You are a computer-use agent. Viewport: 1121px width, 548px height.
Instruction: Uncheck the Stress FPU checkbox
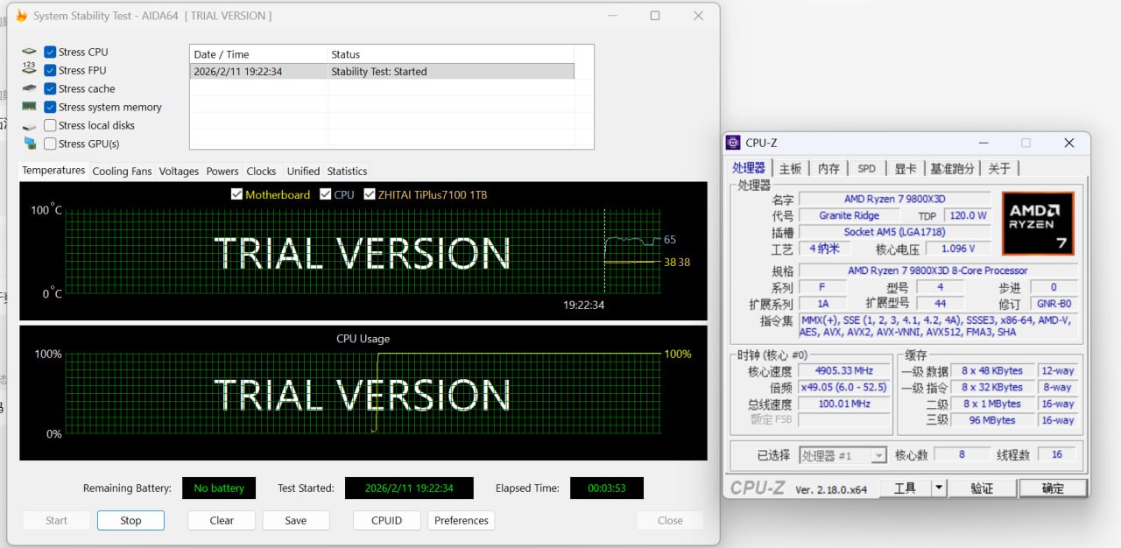(50, 70)
